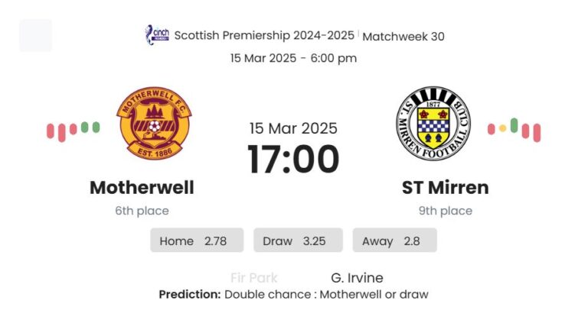Viewport: 588px width, 323px height.
Task: Click the yellow draw dot in St Mirren's form
Action: 502,128
